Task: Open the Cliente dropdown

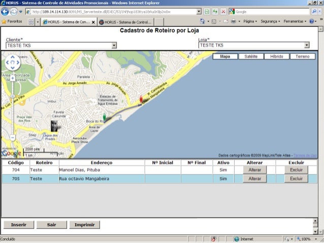Action: tap(114, 45)
